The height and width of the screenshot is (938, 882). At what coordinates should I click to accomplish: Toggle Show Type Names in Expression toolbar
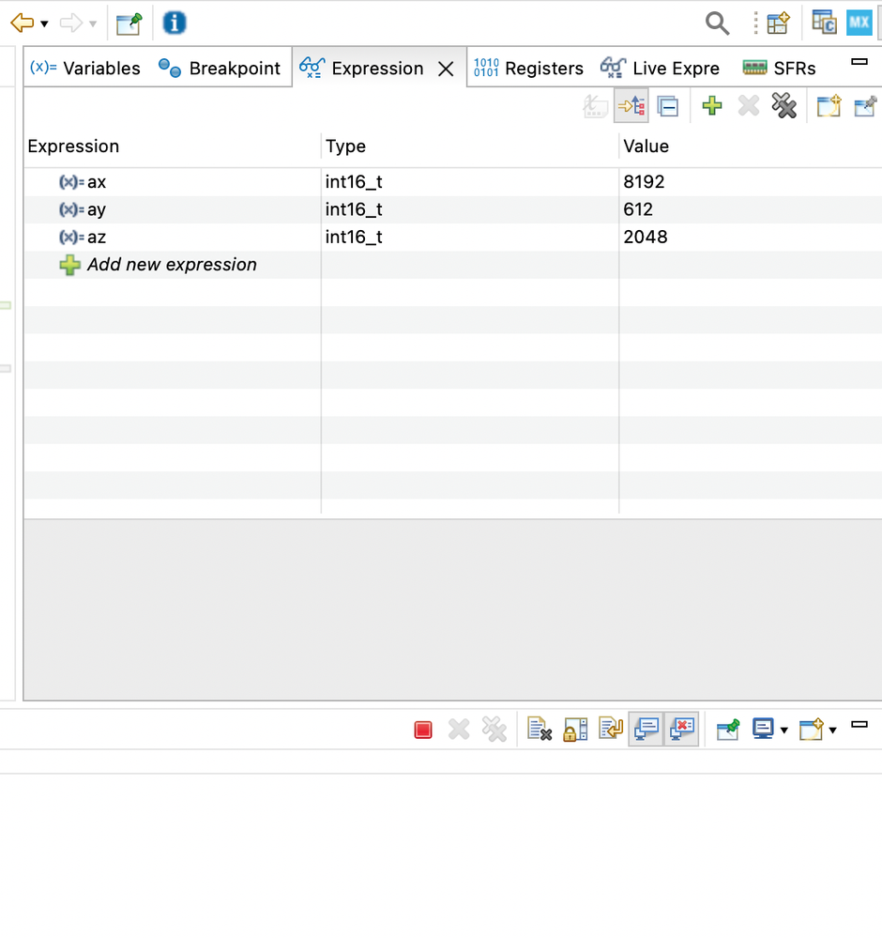click(595, 106)
